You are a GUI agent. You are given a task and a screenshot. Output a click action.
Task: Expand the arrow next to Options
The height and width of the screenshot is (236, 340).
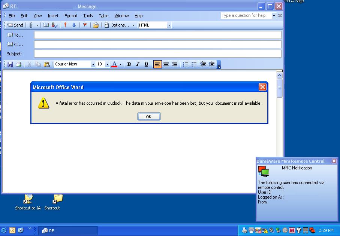point(133,25)
